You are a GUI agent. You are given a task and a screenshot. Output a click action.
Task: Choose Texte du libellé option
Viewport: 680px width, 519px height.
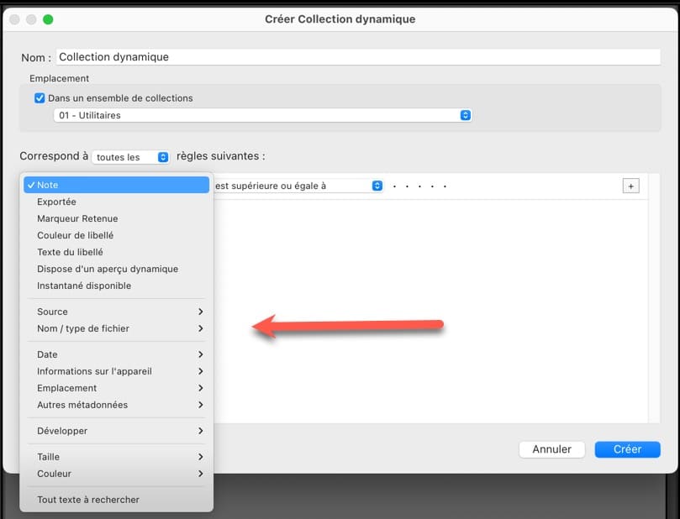coord(116,252)
